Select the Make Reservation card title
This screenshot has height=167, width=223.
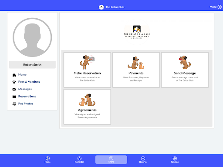(87, 73)
